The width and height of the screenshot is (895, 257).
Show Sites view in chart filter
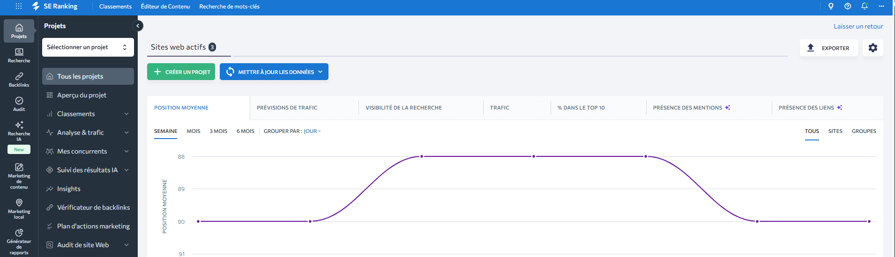pos(835,131)
